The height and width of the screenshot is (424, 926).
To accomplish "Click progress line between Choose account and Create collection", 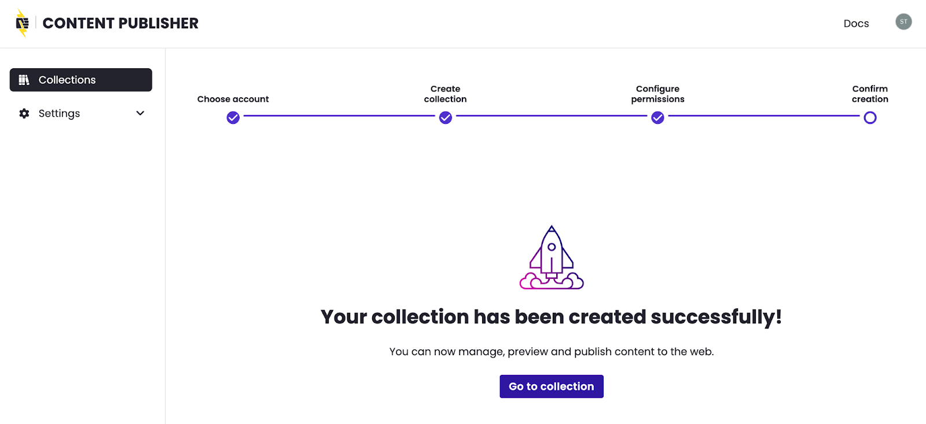I will pos(339,116).
